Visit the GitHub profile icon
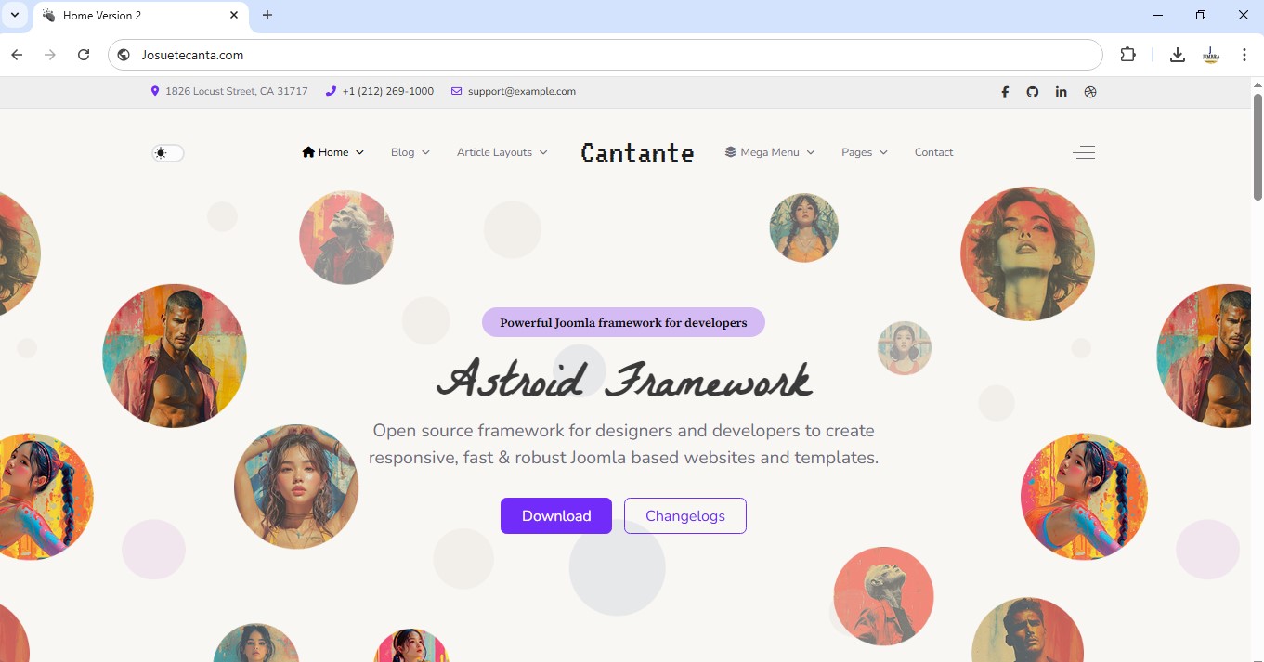 pos(1033,92)
